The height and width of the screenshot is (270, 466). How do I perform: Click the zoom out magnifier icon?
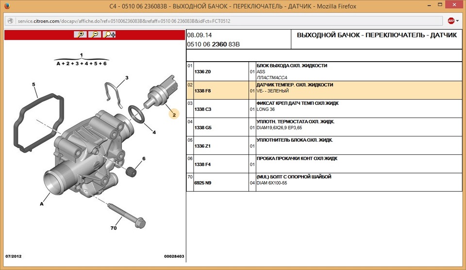(x=95, y=34)
